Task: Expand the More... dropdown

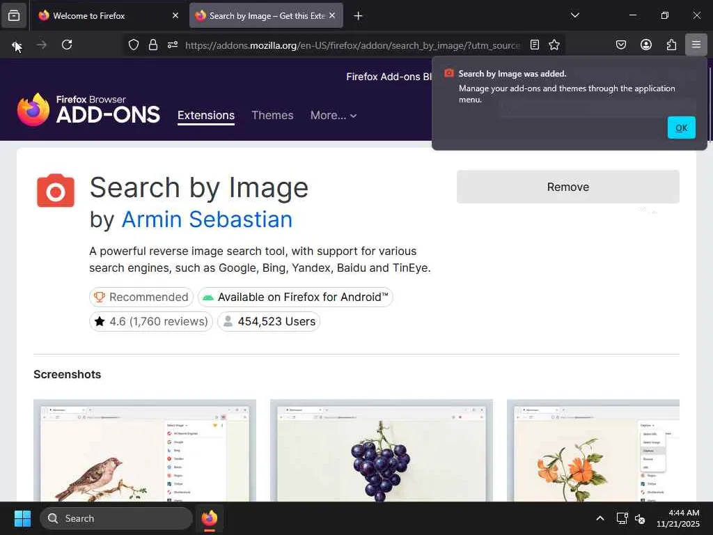Action: coord(334,116)
